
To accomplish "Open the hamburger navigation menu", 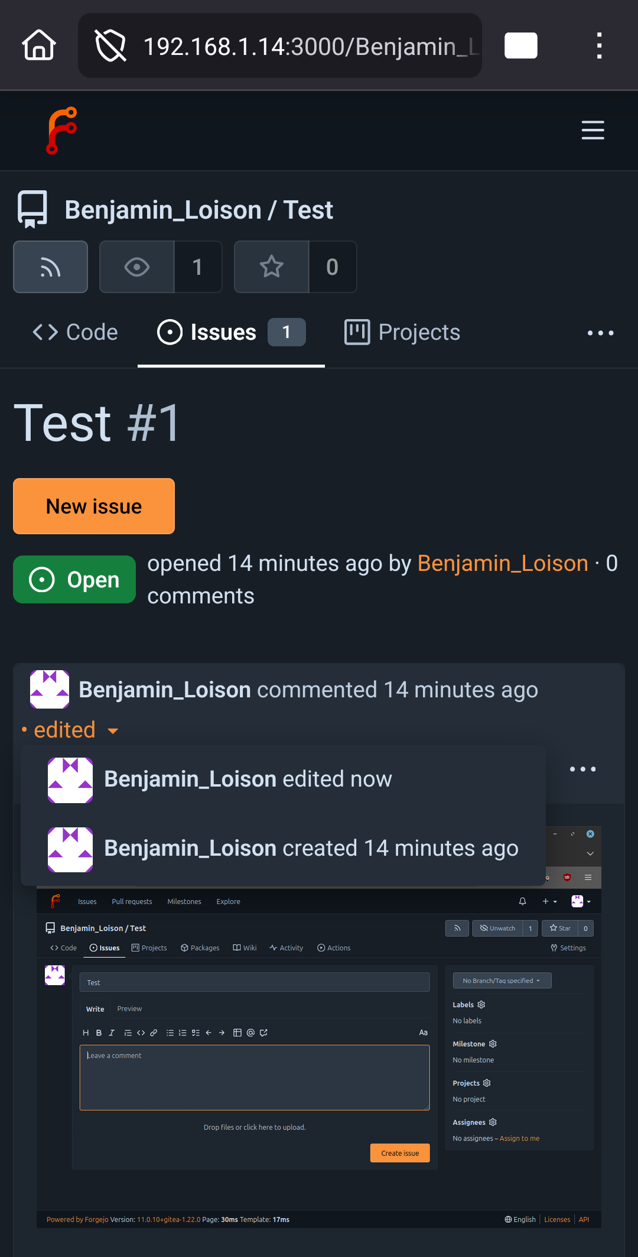I will (x=593, y=130).
